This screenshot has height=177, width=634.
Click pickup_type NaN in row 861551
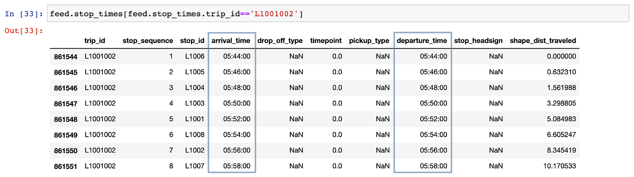[383, 166]
